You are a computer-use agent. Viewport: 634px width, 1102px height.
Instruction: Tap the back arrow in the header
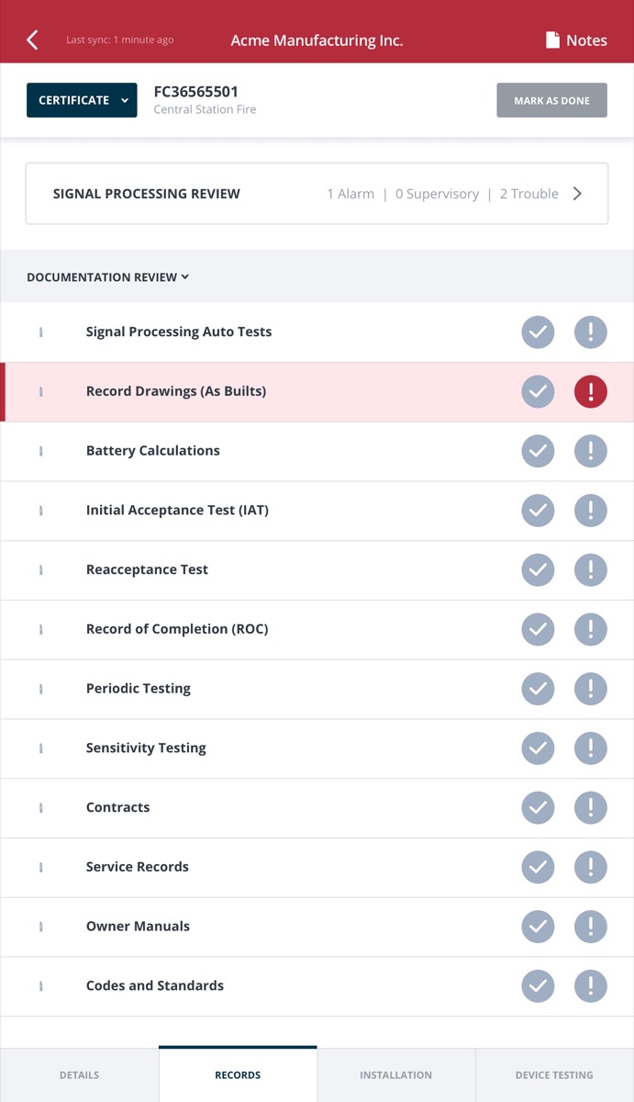coord(33,39)
